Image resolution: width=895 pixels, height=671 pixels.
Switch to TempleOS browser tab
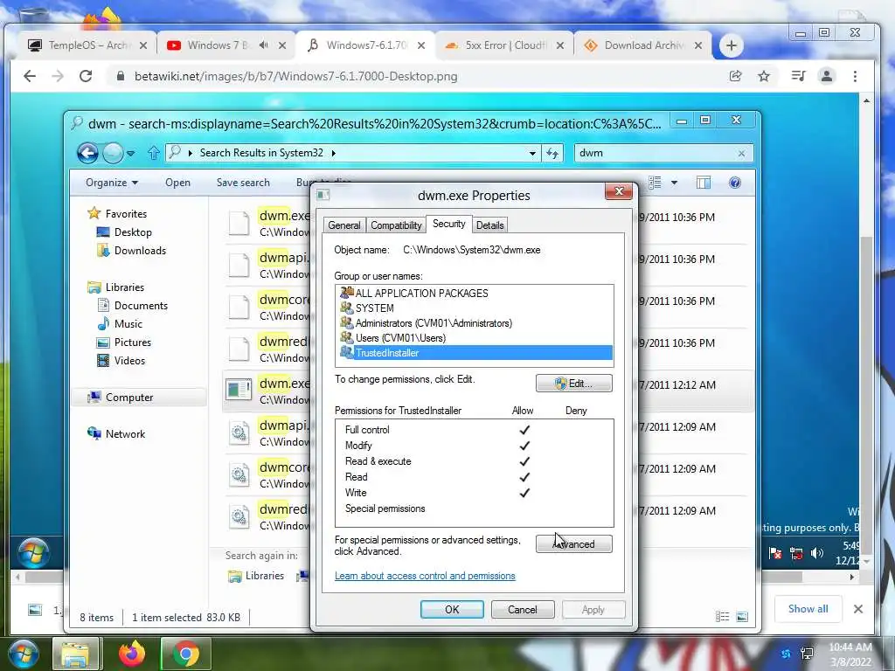click(x=88, y=45)
